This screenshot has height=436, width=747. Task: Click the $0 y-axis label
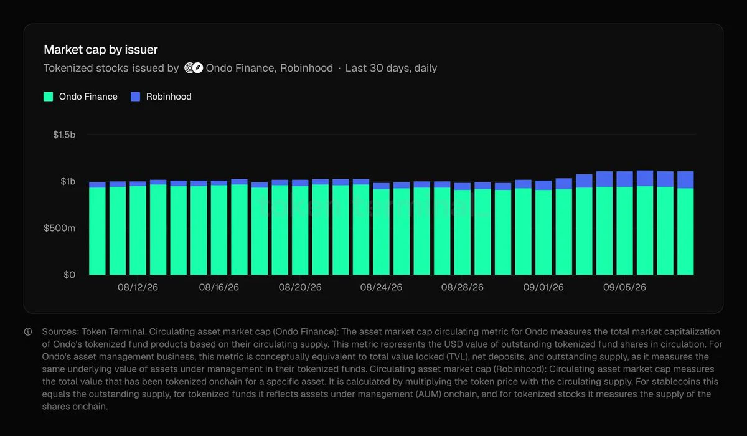70,275
